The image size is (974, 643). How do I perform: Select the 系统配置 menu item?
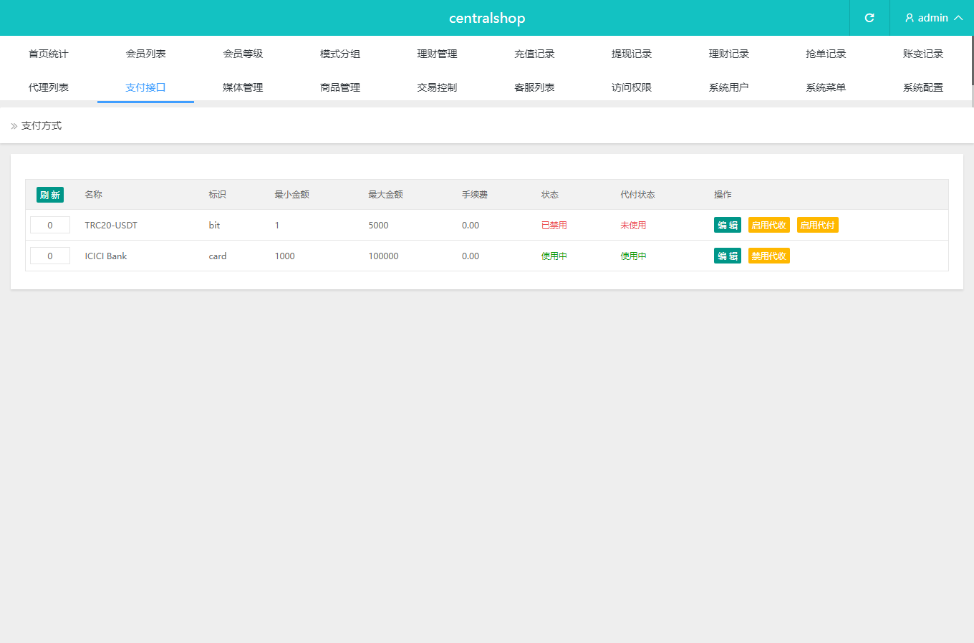click(x=922, y=87)
